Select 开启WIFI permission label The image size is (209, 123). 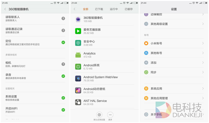tap(11, 108)
